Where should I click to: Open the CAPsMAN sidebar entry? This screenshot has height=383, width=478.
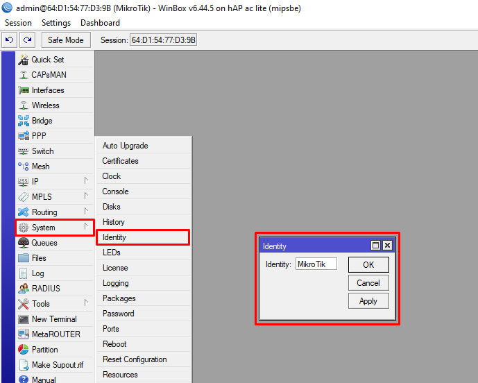(49, 75)
